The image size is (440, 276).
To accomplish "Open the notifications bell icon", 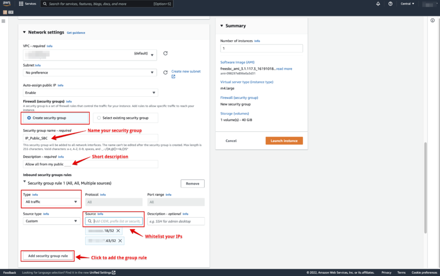I will [x=378, y=4].
